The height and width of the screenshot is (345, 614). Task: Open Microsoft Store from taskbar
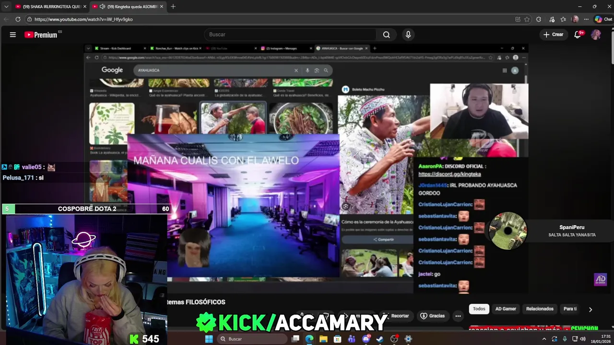[338, 339]
